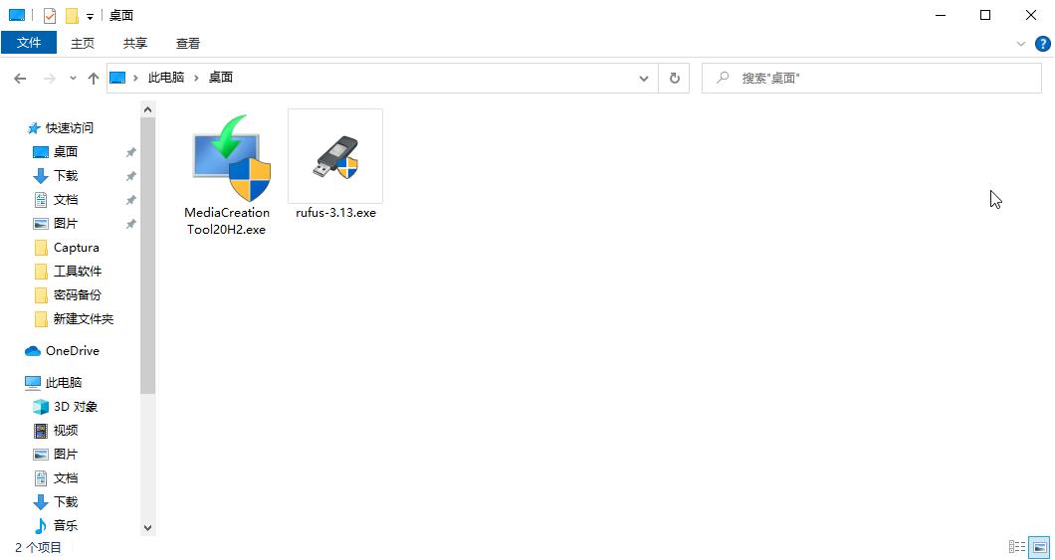The height and width of the screenshot is (560, 1055).
Task: Open 图片 under quick access
Action: point(66,223)
